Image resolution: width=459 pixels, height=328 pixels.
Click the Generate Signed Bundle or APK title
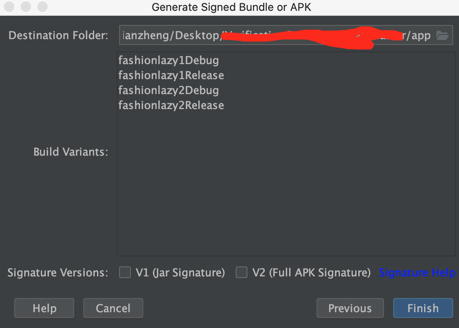pos(231,7)
